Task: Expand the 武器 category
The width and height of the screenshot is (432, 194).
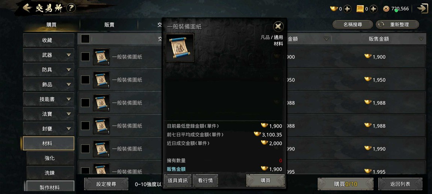Action: coord(69,55)
